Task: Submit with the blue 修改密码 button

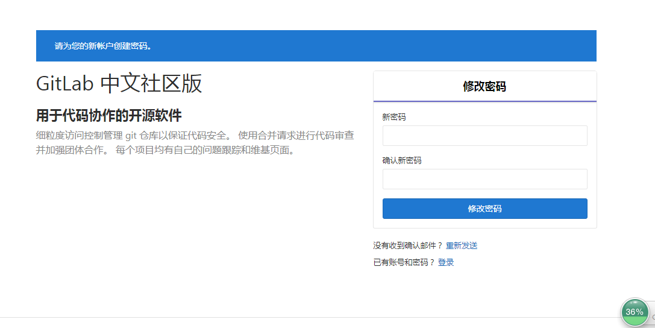Action: [484, 209]
